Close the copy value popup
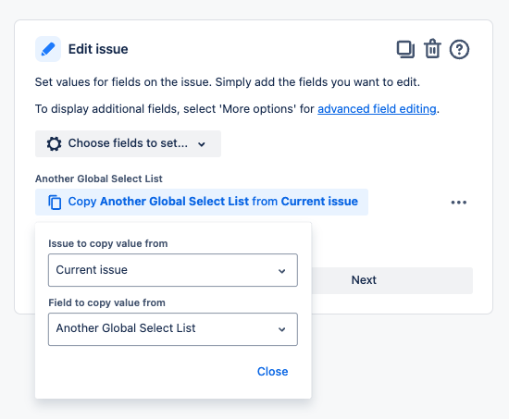 pos(272,371)
